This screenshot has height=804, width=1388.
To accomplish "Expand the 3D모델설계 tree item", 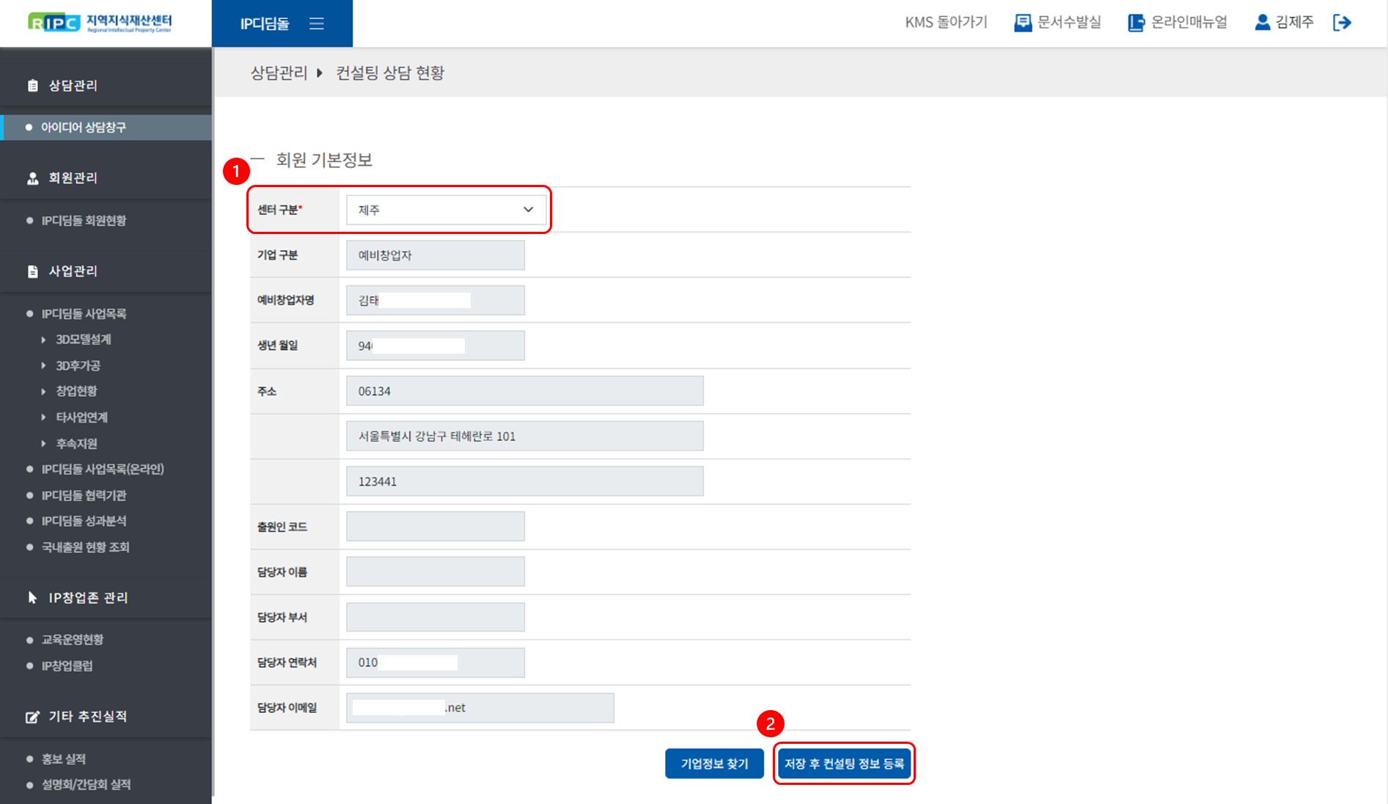I will point(44,340).
